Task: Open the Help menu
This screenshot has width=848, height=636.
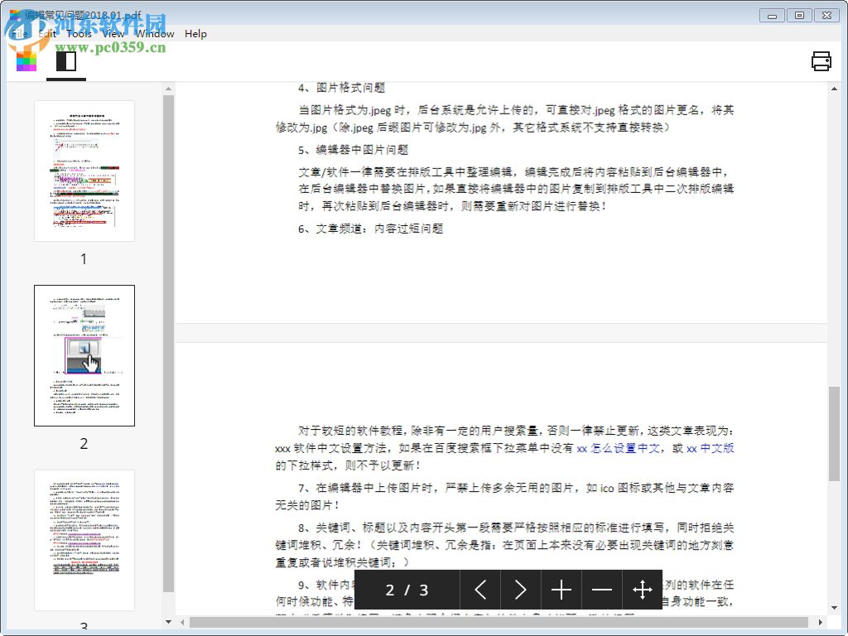Action: (195, 34)
